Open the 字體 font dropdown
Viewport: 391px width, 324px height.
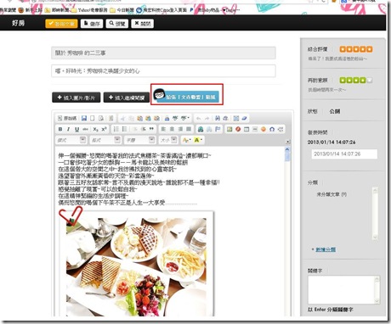[140, 140]
